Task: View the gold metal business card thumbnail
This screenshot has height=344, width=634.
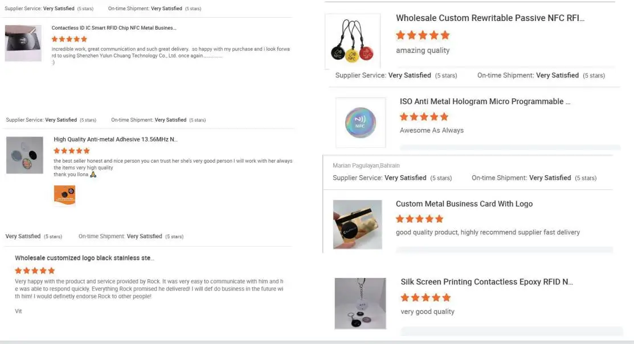Action: click(357, 224)
